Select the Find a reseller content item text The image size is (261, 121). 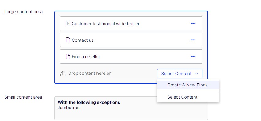tap(86, 57)
